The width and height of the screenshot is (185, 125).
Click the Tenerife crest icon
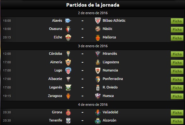click(68, 121)
